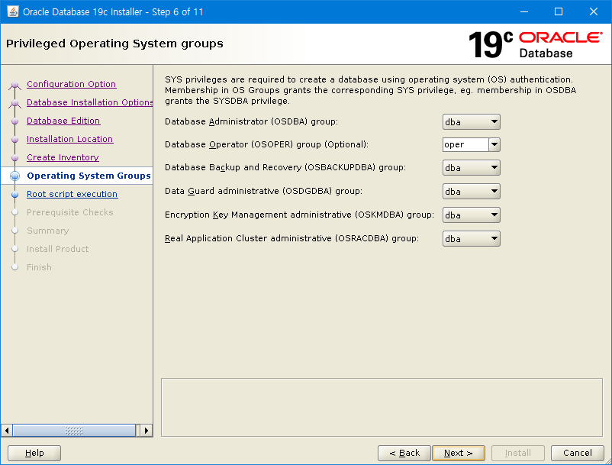Click right arrow of sidebar horizontal scrollbar

(x=147, y=431)
